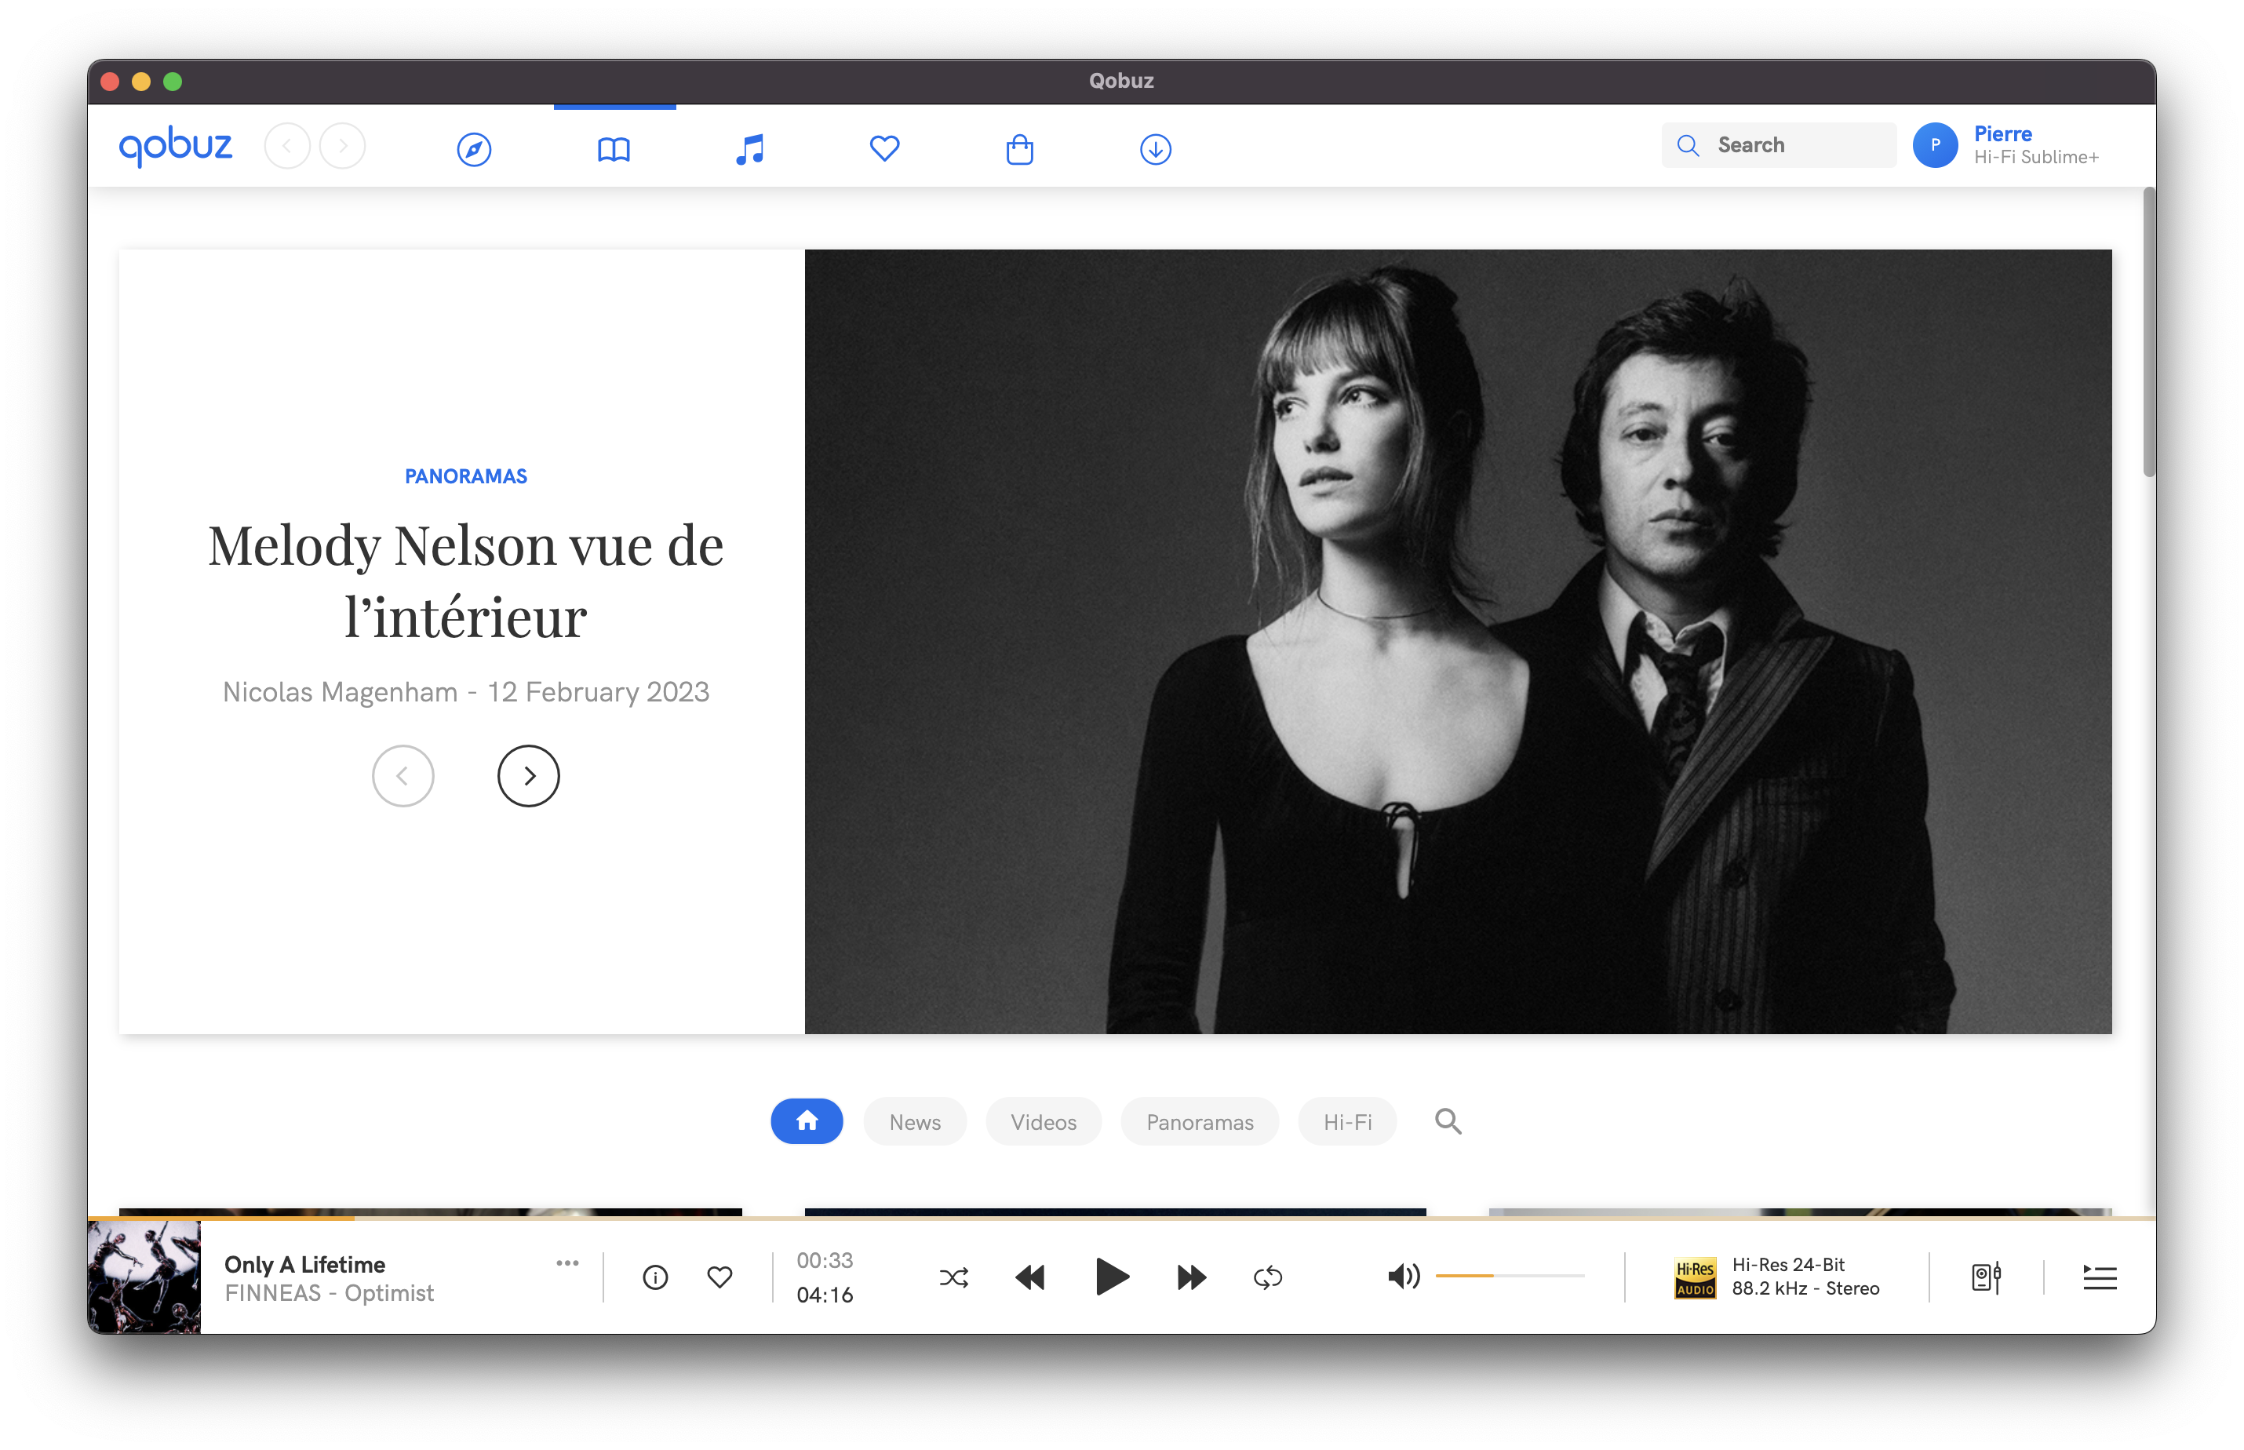The width and height of the screenshot is (2244, 1450).
Task: Switch to the News filter tab
Action: pyautogui.click(x=914, y=1121)
